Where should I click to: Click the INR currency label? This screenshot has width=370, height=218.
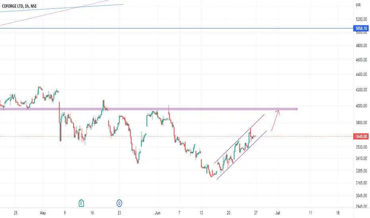[358, 5]
